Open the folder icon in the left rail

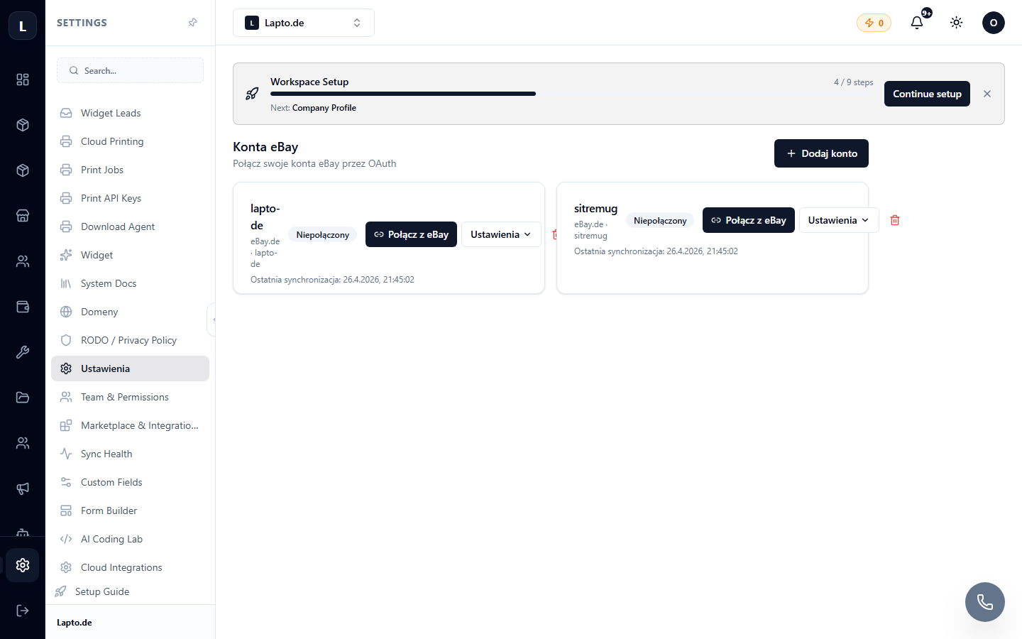(23, 398)
